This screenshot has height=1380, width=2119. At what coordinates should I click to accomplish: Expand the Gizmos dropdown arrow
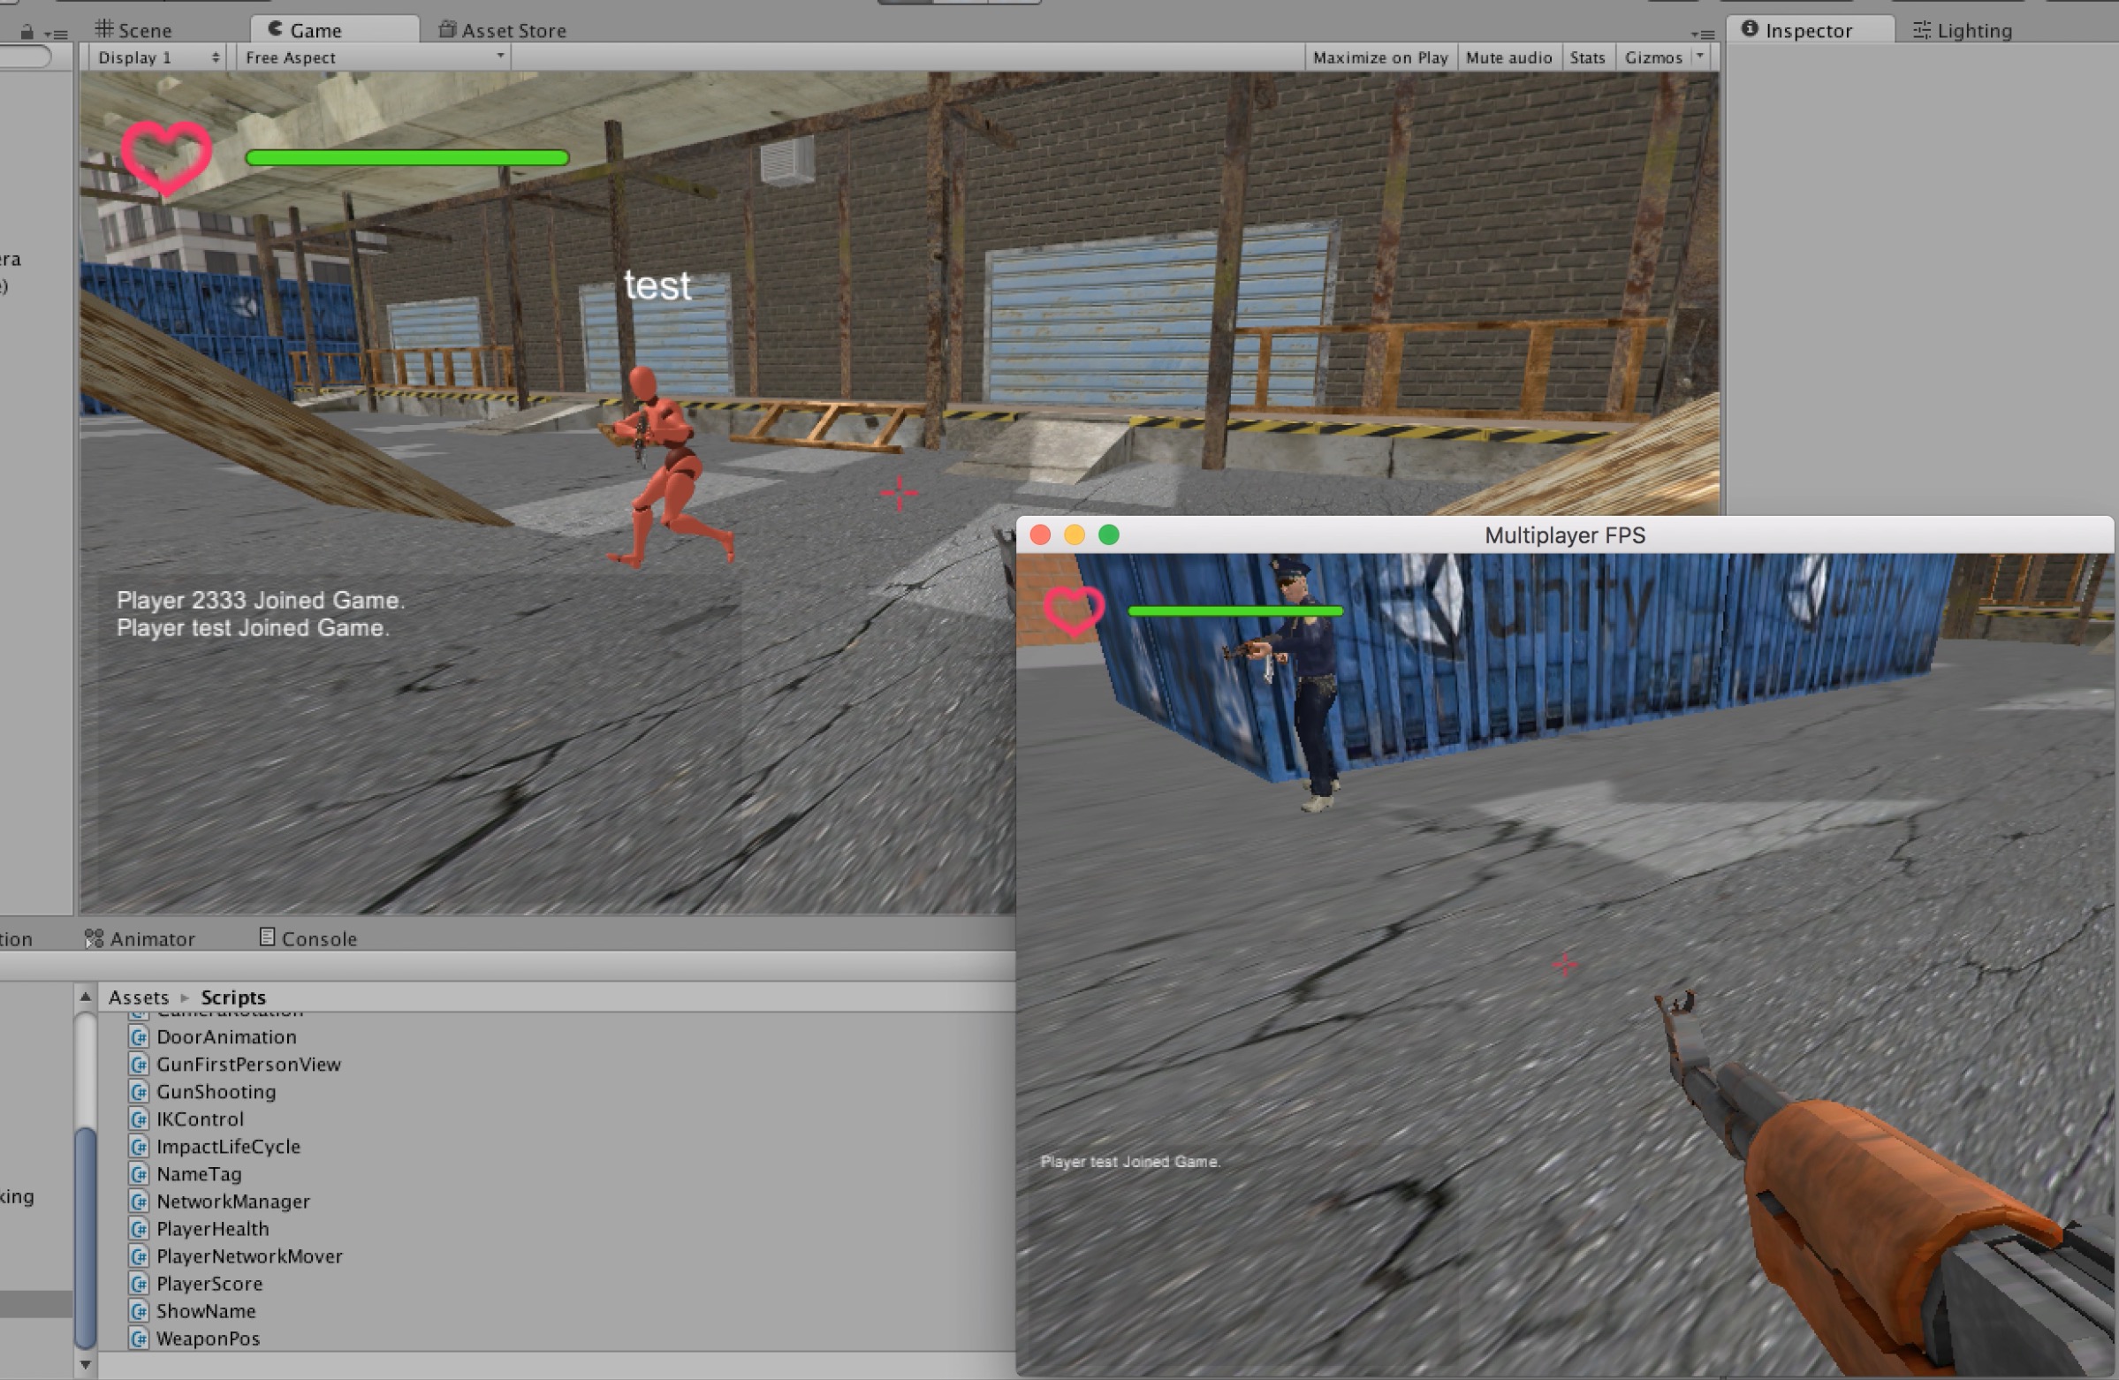click(1699, 56)
